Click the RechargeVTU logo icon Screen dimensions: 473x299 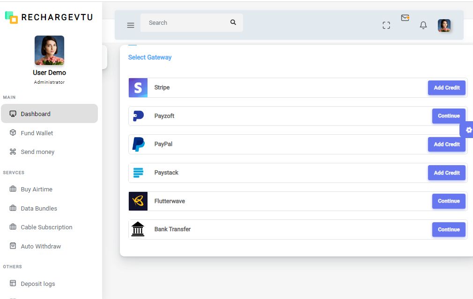(11, 17)
